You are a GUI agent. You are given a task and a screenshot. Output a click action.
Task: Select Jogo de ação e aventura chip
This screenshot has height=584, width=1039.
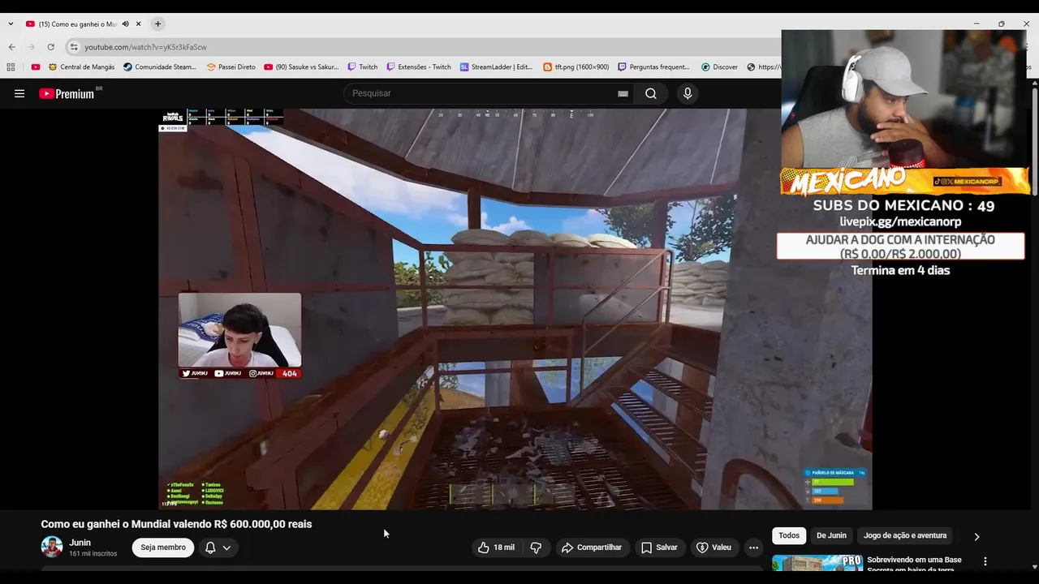[905, 535]
